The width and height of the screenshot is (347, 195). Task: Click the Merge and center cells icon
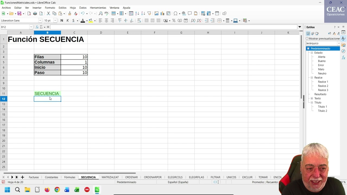coord(146,20)
